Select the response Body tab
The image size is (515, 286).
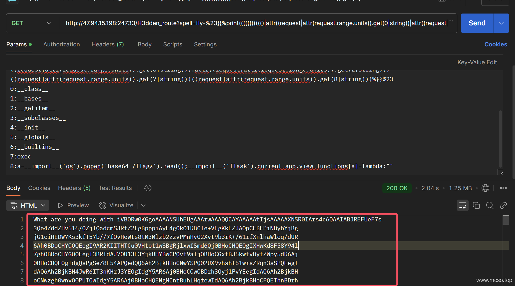13,188
